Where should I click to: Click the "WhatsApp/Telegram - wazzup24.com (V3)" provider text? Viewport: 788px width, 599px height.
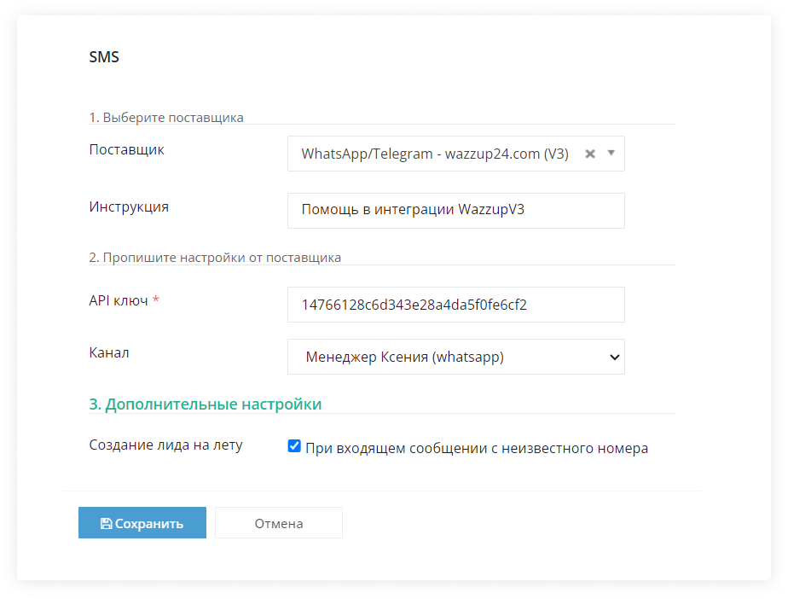434,154
